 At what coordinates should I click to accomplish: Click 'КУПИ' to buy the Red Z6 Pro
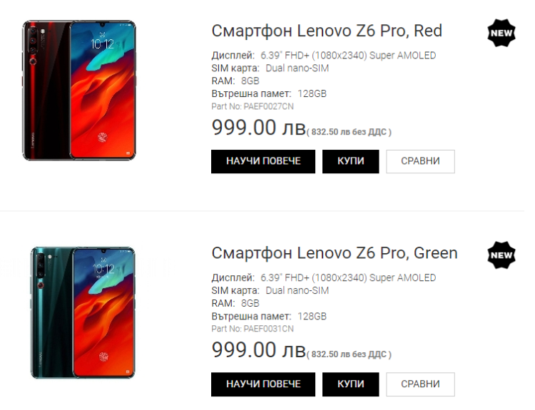[x=350, y=161]
